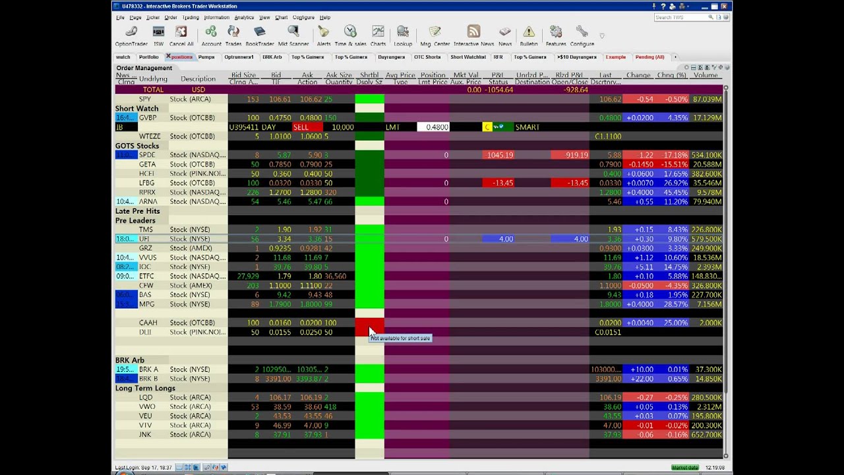Image resolution: width=844 pixels, height=475 pixels.
Task: Edit the 0.4800 limit price field
Action: click(x=433, y=127)
